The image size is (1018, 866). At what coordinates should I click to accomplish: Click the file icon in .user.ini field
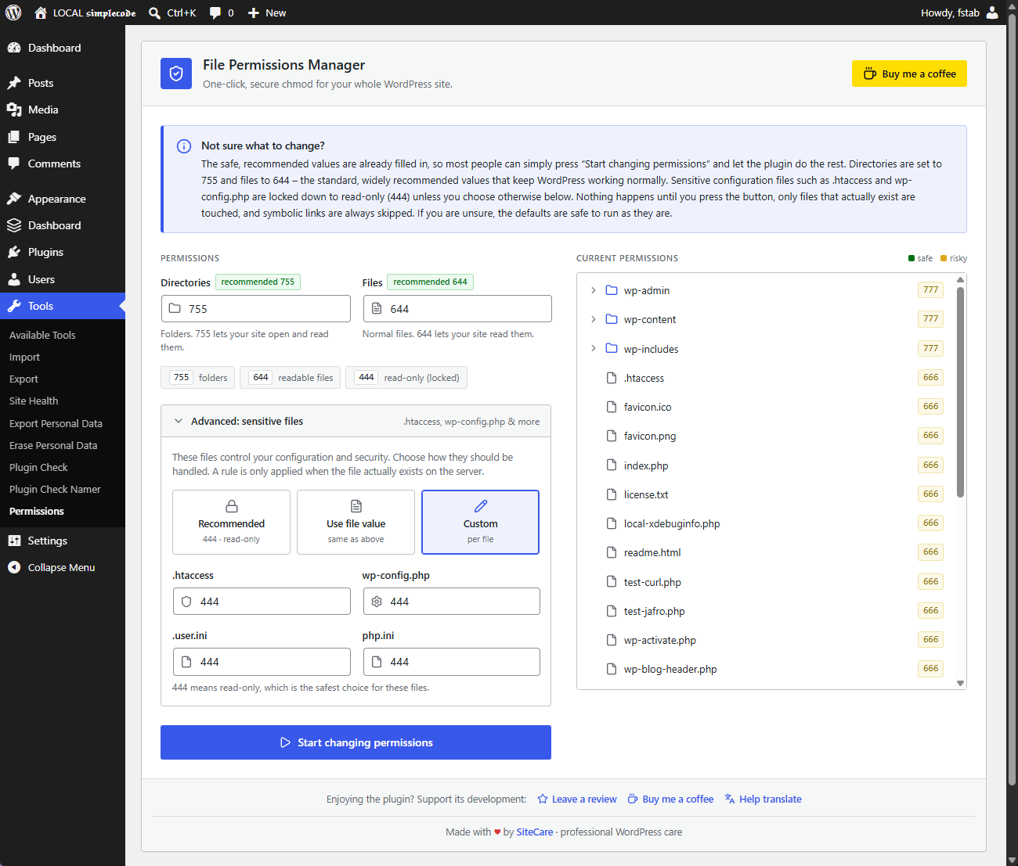point(186,662)
